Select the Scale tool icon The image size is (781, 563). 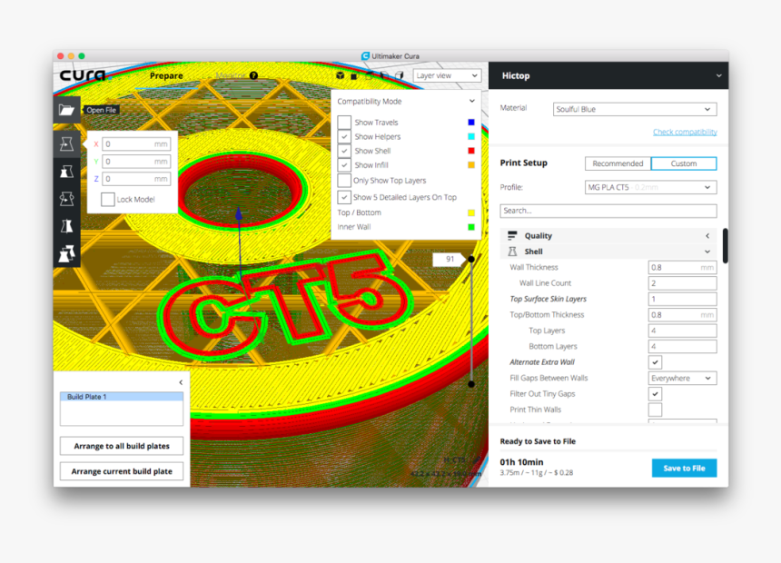point(66,172)
